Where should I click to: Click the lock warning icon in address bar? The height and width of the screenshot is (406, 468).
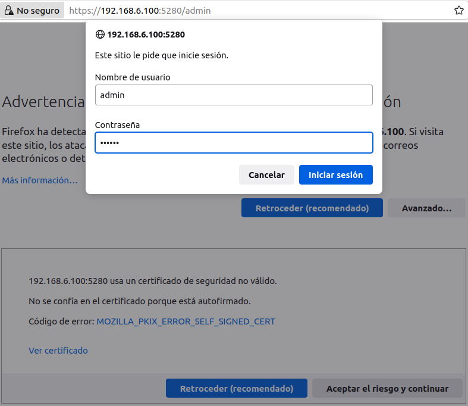click(x=9, y=11)
